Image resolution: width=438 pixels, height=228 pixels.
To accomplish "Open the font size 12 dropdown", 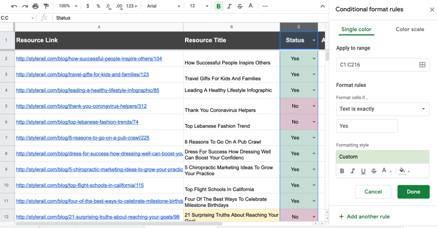I will 199,6.
